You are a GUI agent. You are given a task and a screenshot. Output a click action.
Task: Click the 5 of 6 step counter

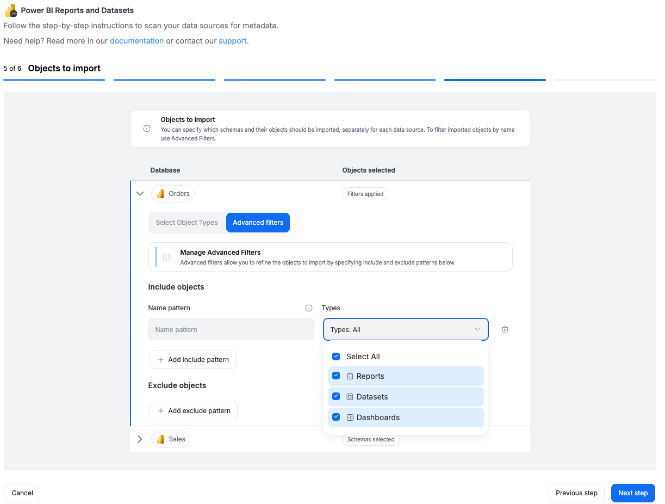point(13,69)
